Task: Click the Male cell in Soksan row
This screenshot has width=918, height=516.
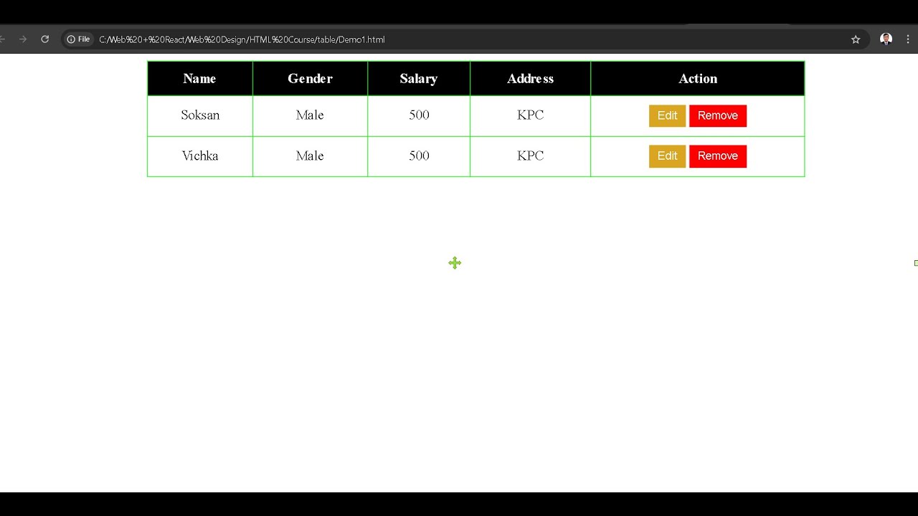Action: 310,115
